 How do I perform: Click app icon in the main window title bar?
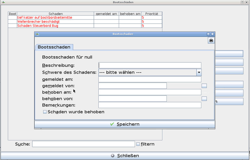3,2
